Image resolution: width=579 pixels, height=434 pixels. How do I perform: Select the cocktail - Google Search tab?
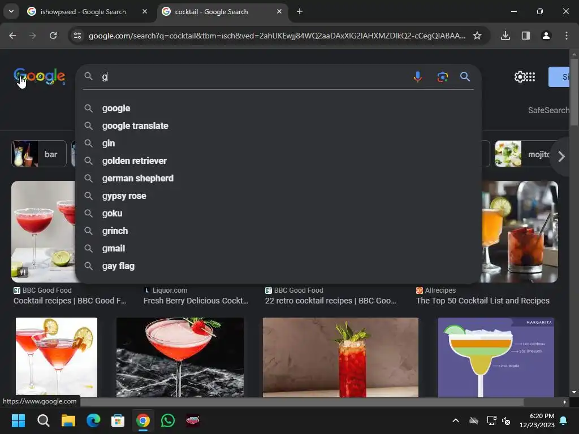click(223, 12)
